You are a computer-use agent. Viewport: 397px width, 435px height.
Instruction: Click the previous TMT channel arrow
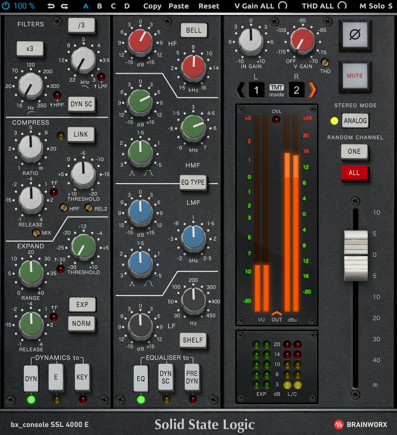(x=241, y=90)
